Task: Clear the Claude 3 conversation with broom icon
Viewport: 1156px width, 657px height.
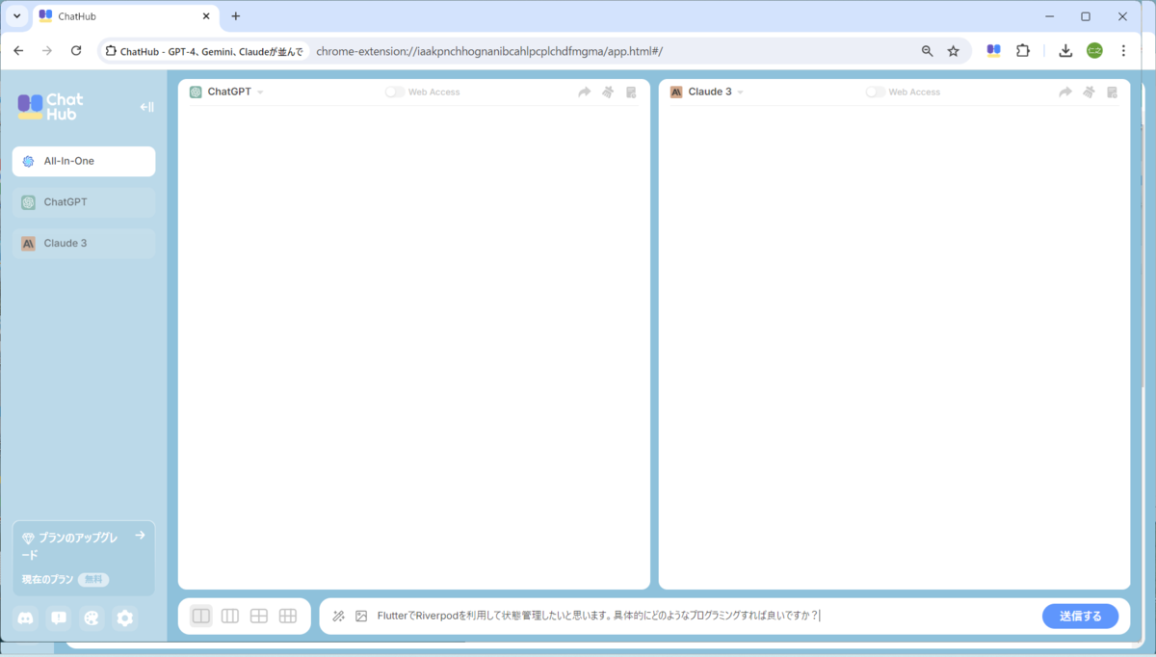Action: click(x=1089, y=92)
